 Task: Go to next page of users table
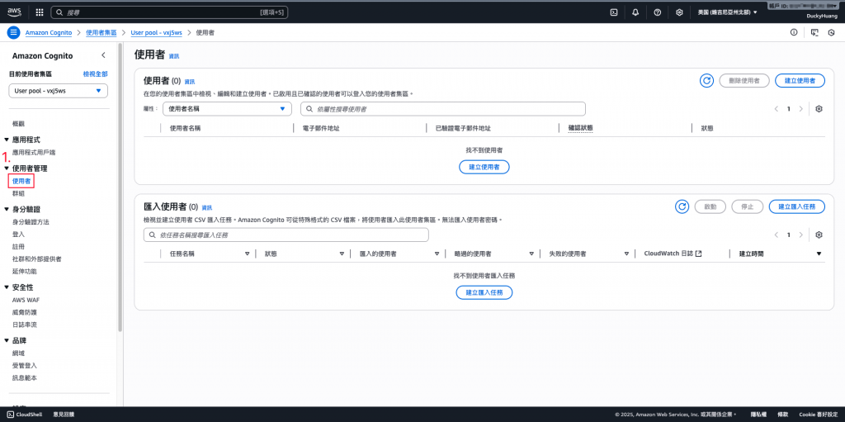click(x=800, y=109)
